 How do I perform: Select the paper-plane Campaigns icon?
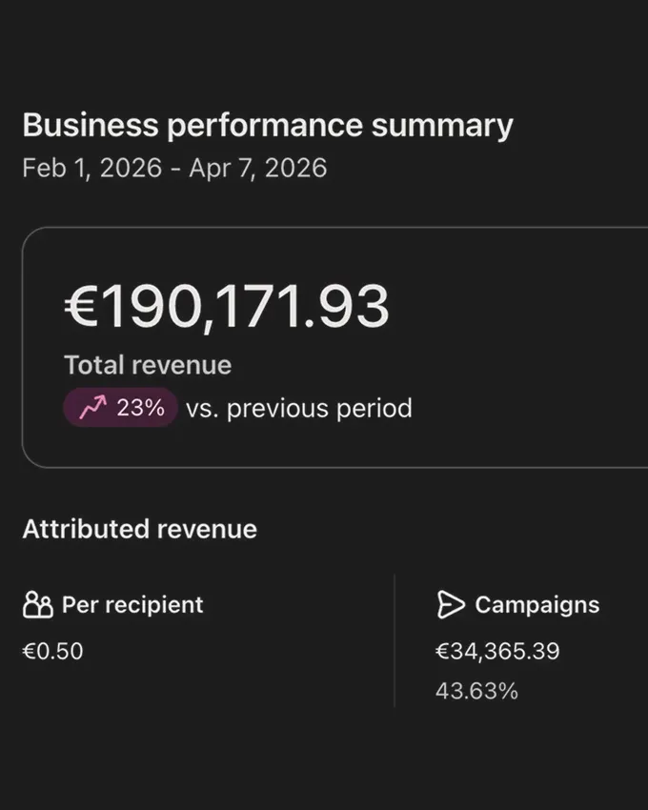[x=449, y=604]
